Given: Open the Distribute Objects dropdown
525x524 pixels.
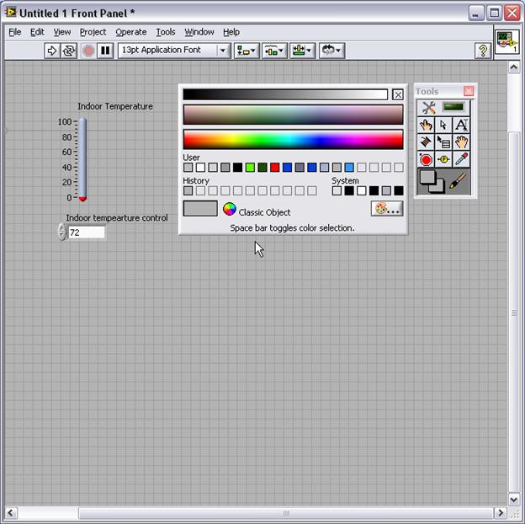Looking at the screenshot, I should (274, 51).
